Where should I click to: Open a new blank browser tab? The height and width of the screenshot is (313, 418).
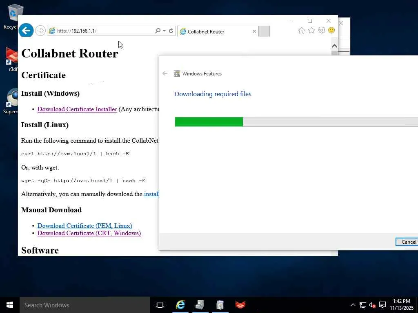coord(264,31)
